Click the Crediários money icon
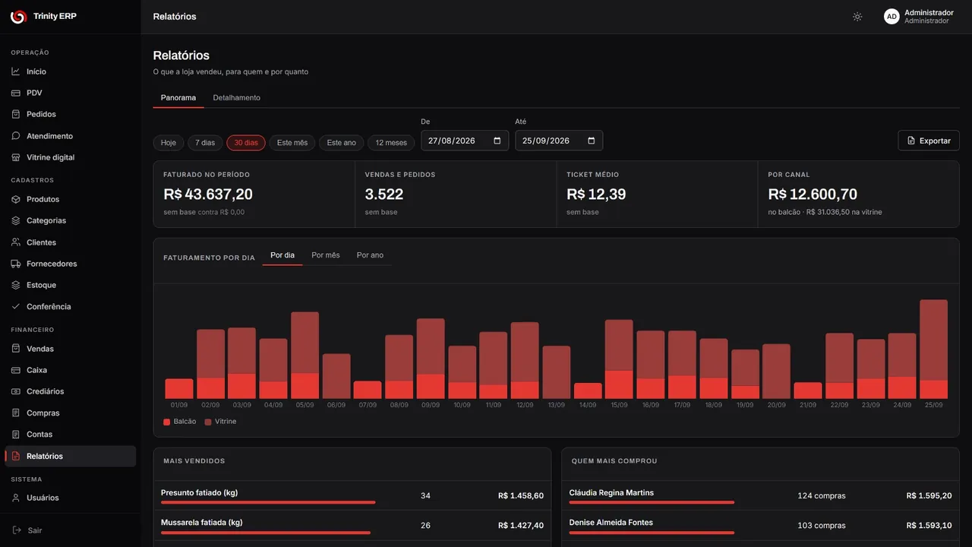972x547 pixels. tap(16, 391)
